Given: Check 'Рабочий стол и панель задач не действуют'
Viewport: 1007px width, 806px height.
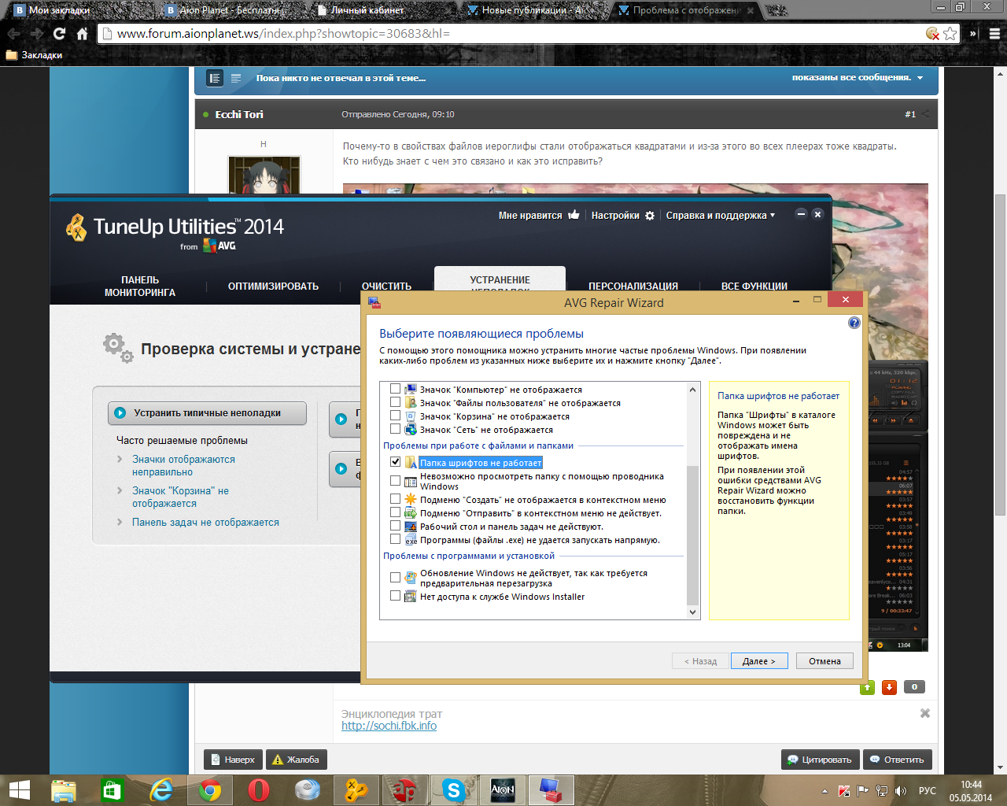Looking at the screenshot, I should tap(395, 526).
